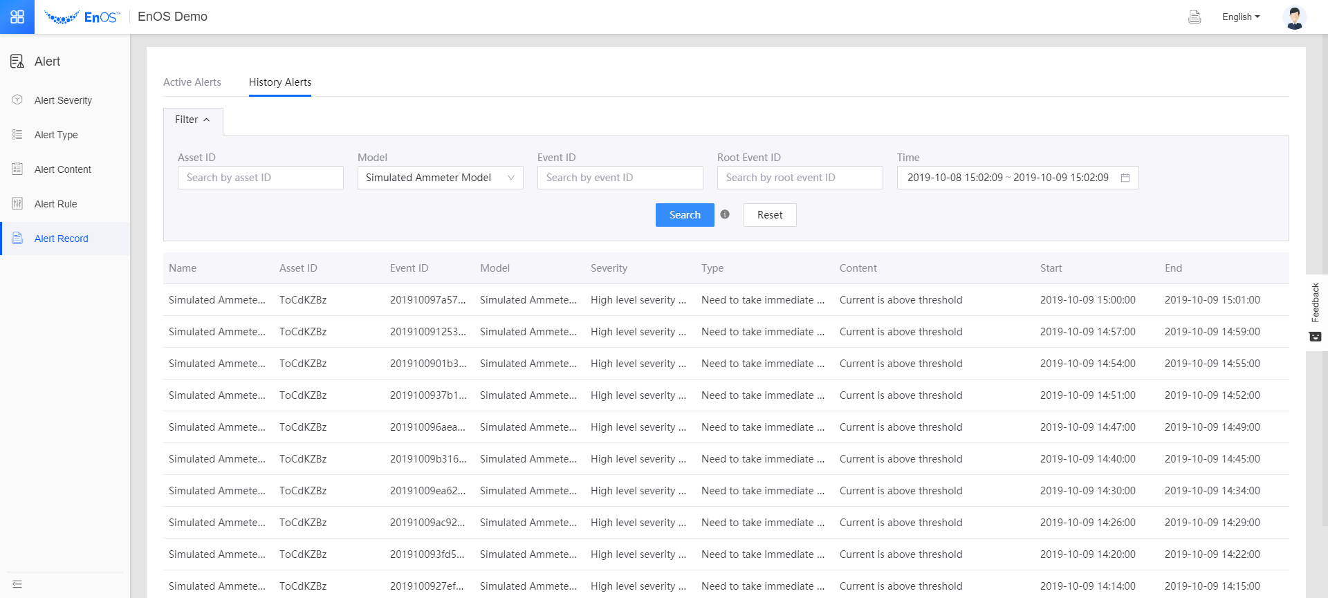Collapse the Filter panel
This screenshot has height=598, width=1328.
[x=192, y=120]
